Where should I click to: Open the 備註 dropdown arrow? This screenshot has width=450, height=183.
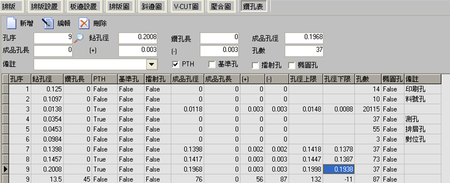click(x=152, y=64)
